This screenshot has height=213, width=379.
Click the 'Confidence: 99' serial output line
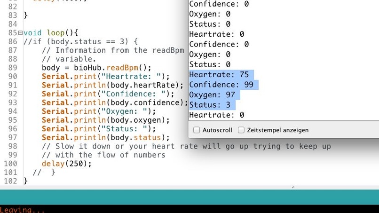[221, 85]
